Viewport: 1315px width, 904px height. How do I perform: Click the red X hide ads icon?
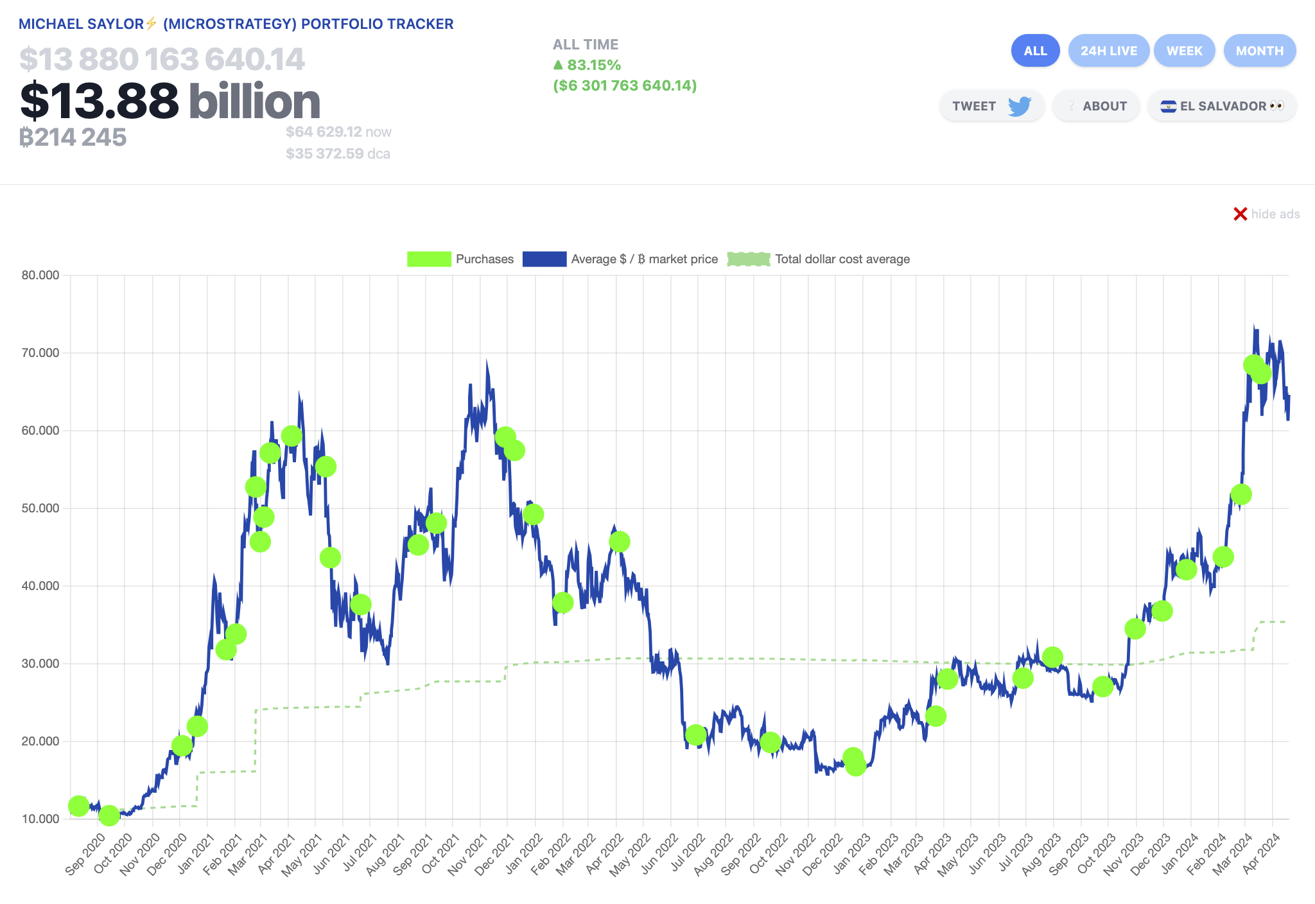pyautogui.click(x=1240, y=214)
